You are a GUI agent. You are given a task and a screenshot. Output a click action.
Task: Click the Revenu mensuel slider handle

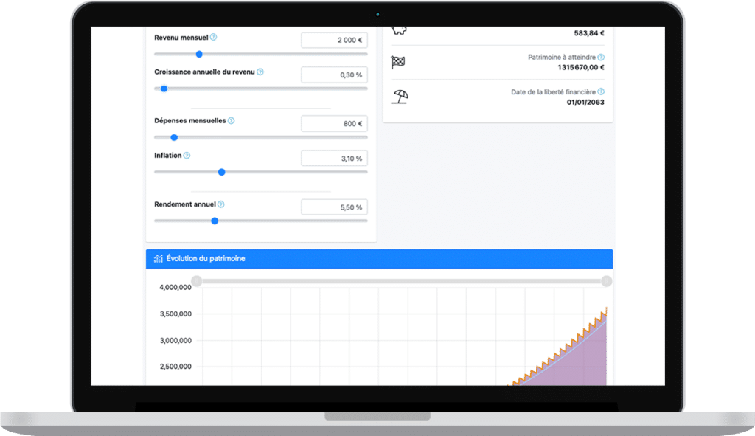coord(199,54)
